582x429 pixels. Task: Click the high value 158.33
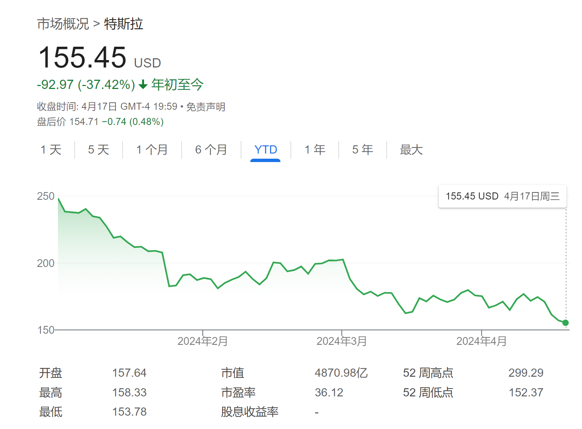coord(129,392)
